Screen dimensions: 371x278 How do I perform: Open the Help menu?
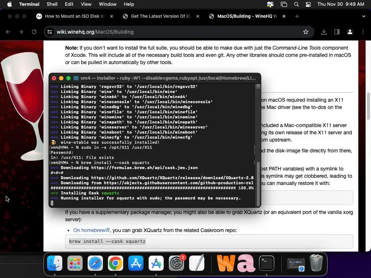pos(129,4)
